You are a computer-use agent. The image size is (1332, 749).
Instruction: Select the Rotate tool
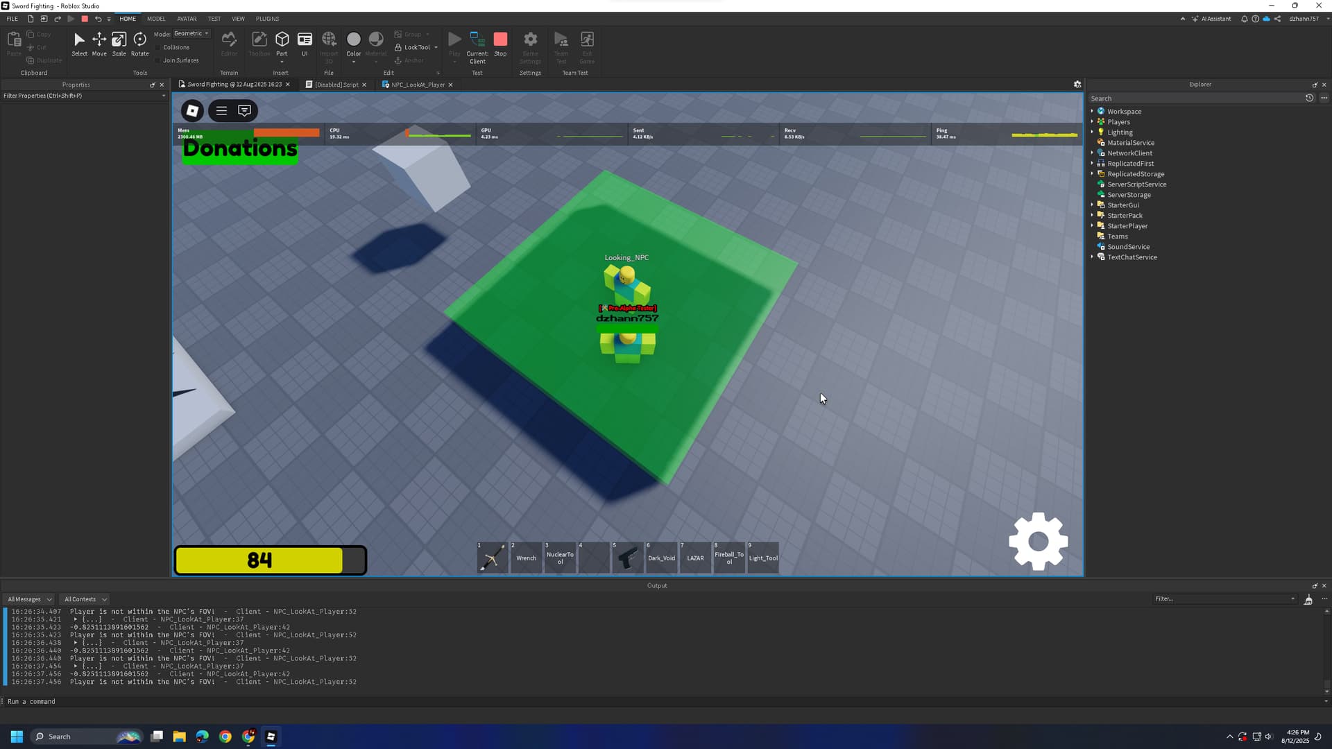[139, 43]
